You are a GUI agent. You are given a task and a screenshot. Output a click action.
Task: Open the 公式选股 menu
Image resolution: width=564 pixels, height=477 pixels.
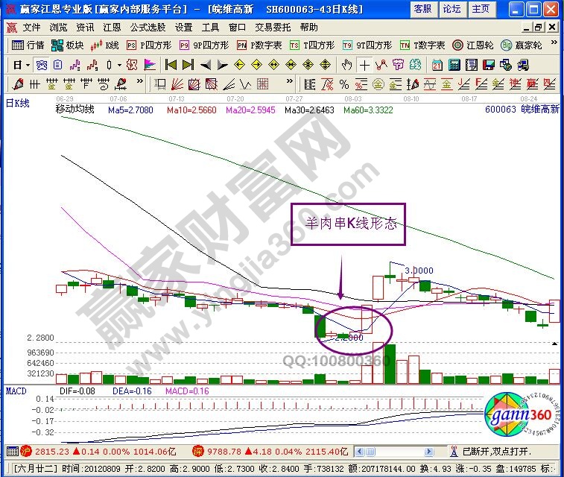[148, 27]
